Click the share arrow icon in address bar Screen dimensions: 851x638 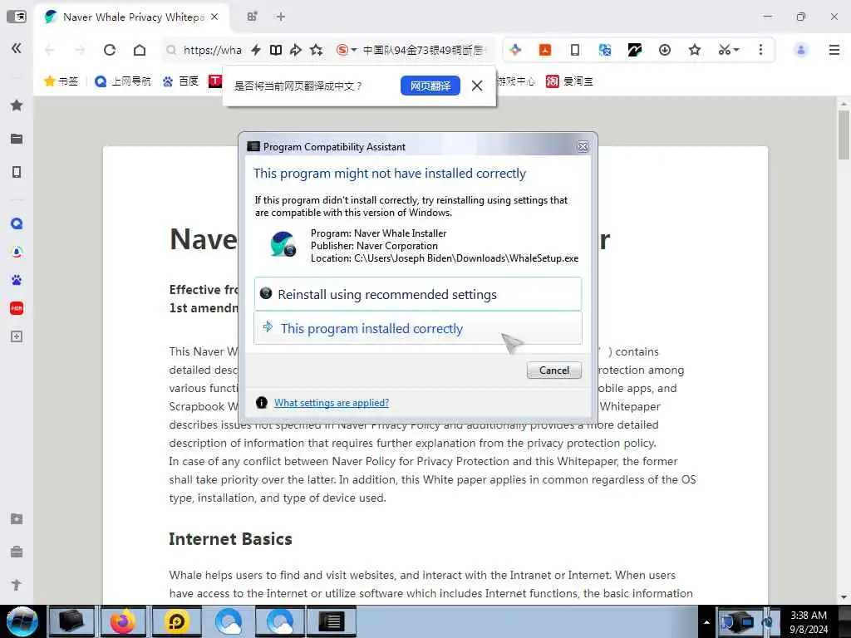click(296, 50)
